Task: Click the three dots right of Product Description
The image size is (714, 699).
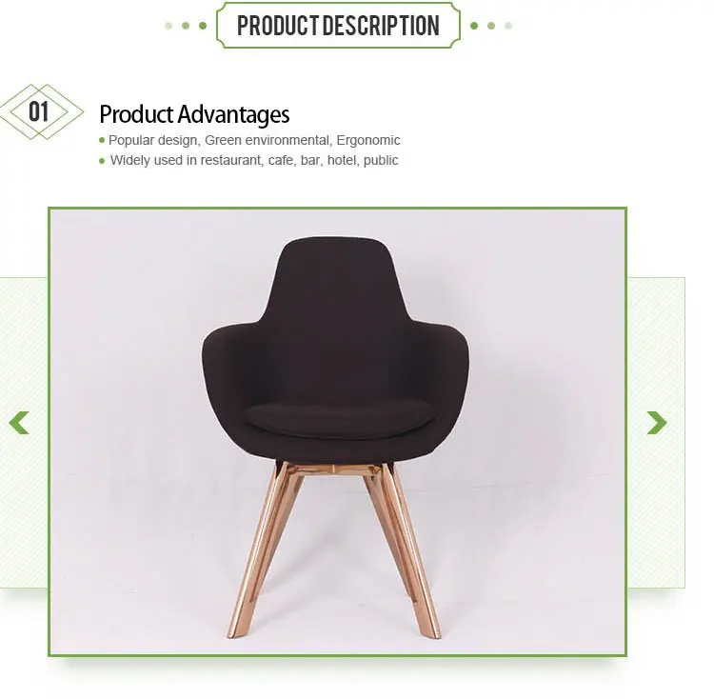Action: (x=491, y=26)
